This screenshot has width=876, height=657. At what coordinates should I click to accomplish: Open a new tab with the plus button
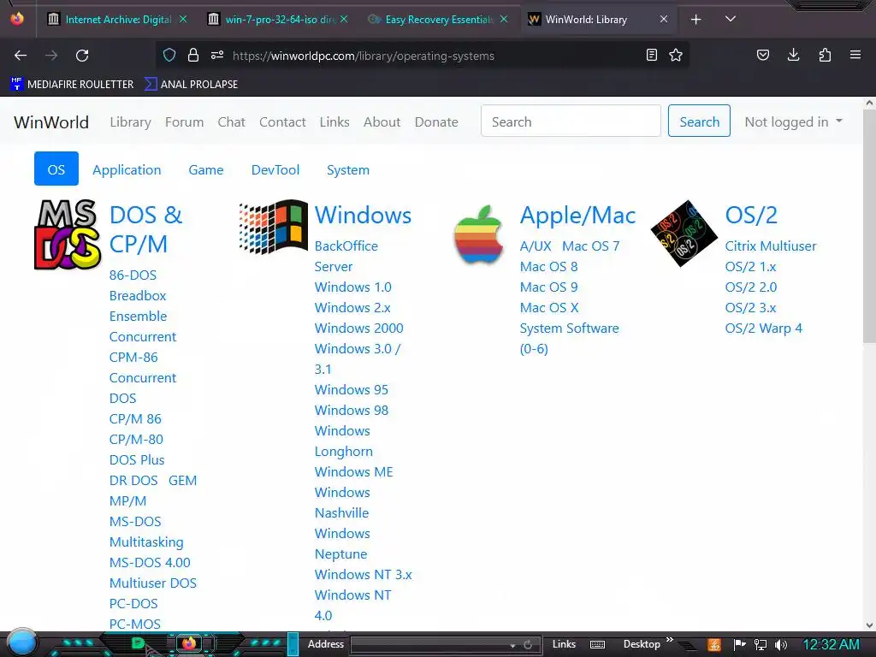coord(695,20)
